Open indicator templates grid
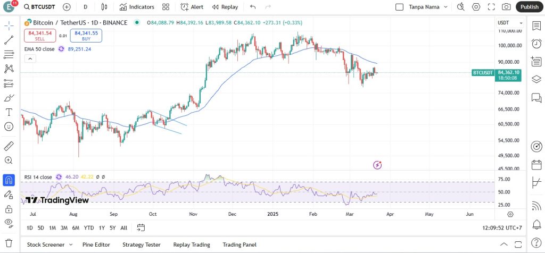The image size is (545, 253). pyautogui.click(x=166, y=7)
